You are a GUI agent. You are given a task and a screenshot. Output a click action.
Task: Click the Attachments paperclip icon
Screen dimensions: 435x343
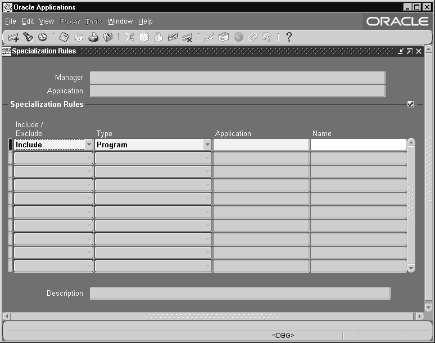(x=252, y=37)
